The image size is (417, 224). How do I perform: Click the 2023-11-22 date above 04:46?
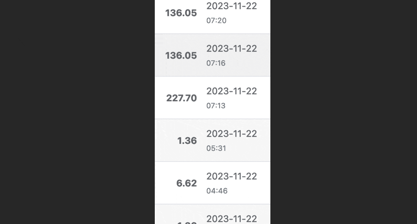pos(232,176)
